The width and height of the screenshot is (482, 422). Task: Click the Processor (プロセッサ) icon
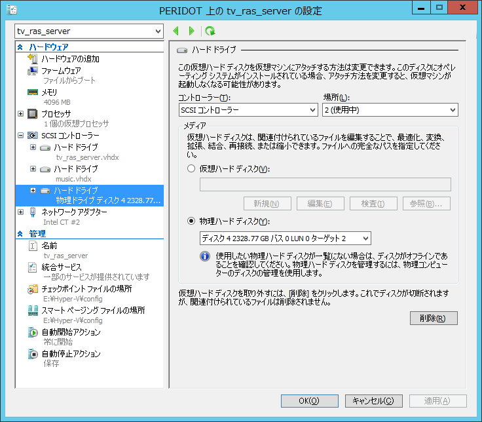point(33,113)
